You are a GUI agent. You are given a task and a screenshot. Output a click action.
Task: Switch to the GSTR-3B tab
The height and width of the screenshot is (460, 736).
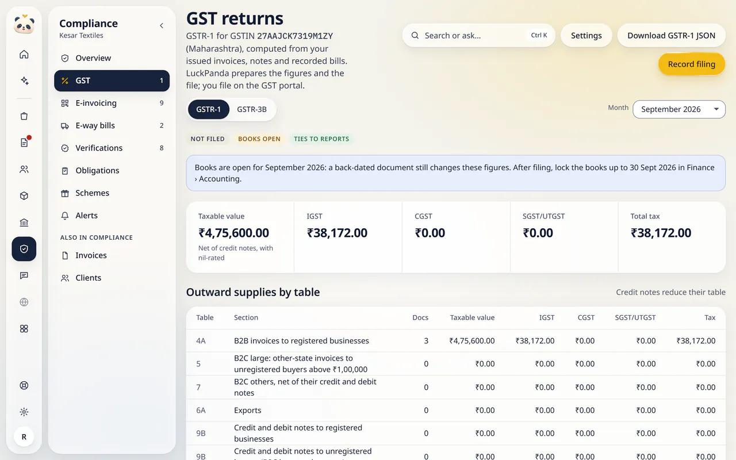[252, 109]
